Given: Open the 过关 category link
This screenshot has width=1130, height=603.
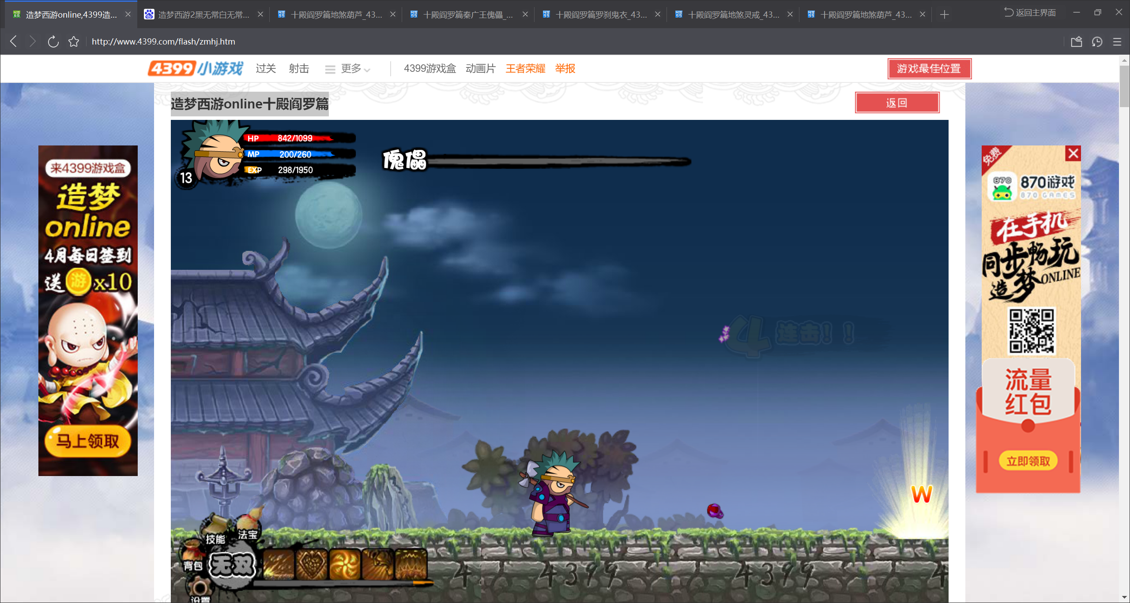Looking at the screenshot, I should [266, 69].
